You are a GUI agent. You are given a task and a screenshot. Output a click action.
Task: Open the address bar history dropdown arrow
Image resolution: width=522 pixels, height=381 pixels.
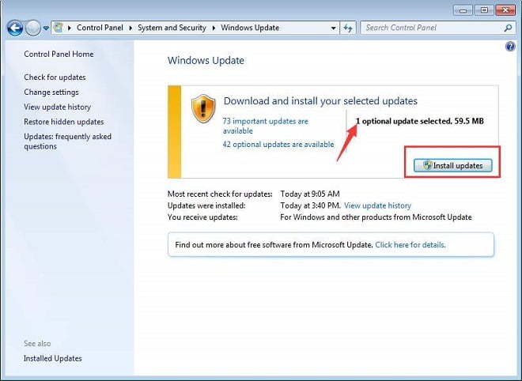334,28
